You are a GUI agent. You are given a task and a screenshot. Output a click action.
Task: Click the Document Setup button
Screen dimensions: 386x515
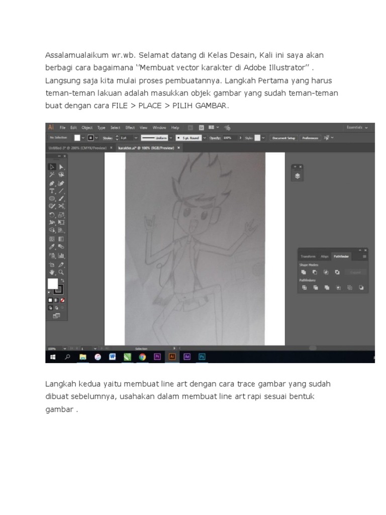(284, 137)
